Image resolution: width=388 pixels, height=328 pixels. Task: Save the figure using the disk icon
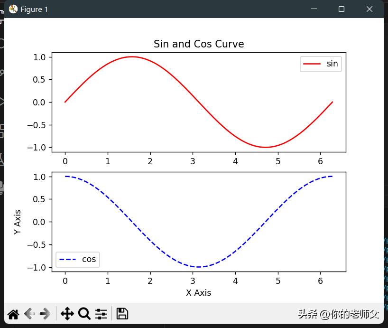pos(122,313)
